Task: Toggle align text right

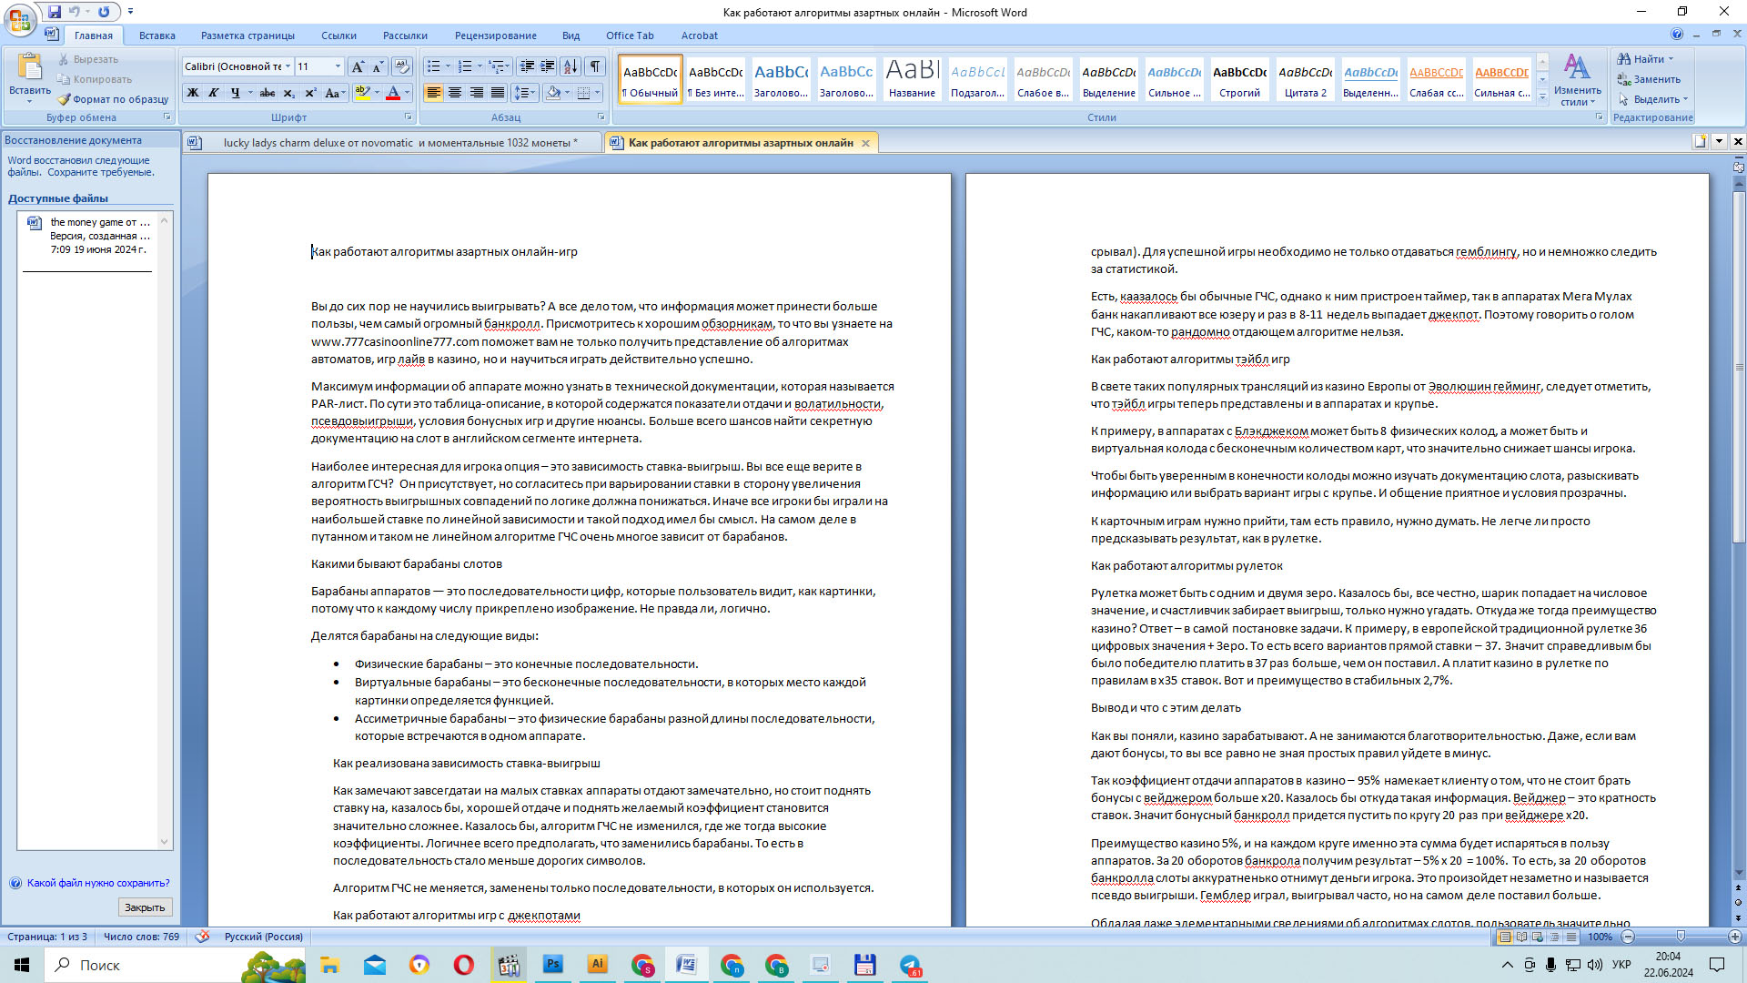Action: tap(476, 93)
